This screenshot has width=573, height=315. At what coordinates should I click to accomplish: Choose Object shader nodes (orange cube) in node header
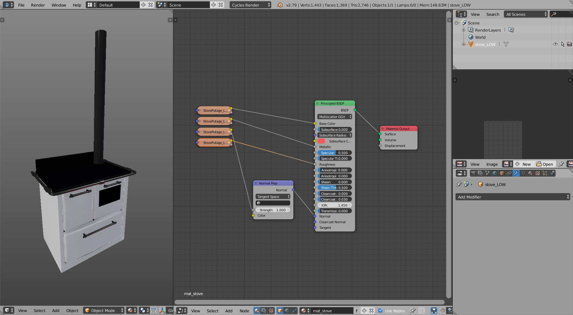click(280, 311)
